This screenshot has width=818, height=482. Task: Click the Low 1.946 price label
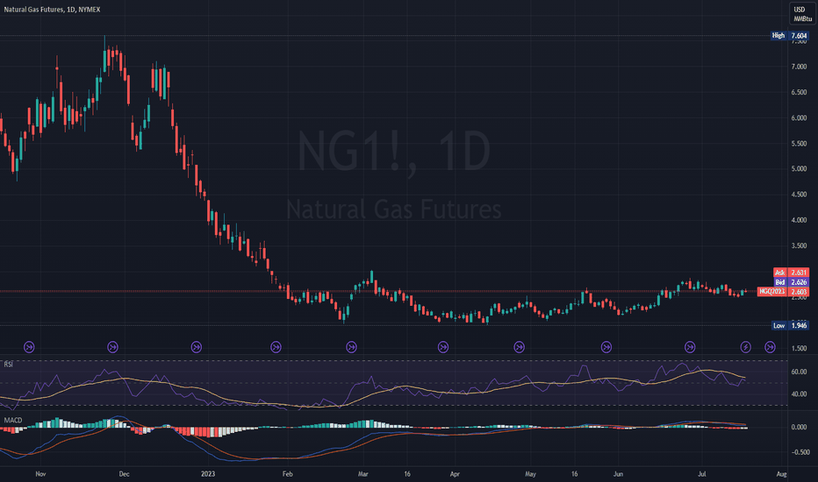pyautogui.click(x=790, y=325)
